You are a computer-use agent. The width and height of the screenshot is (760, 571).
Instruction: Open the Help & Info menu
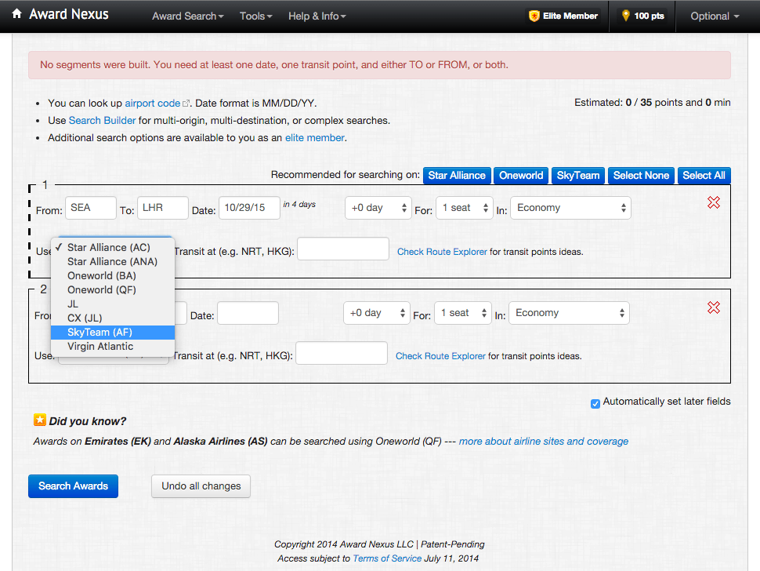pyautogui.click(x=317, y=16)
